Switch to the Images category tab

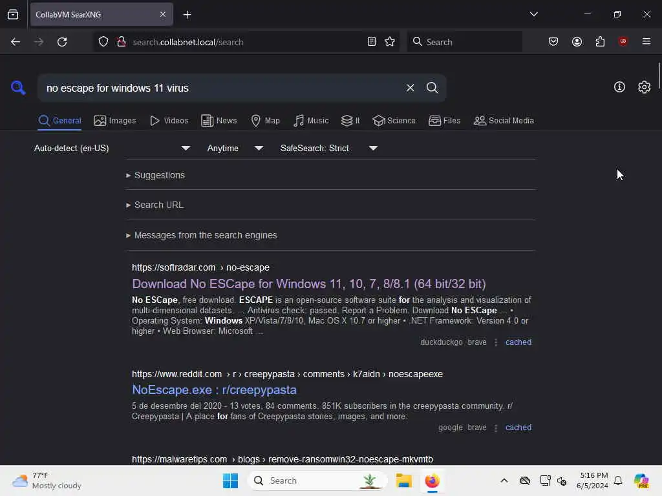pyautogui.click(x=115, y=121)
